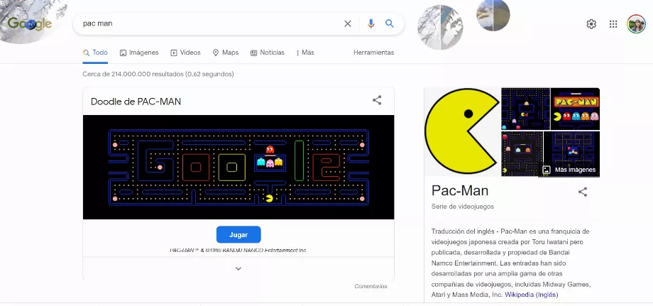Viewport: 653px width, 306px height.
Task: Start voice search with the microphone icon
Action: [x=371, y=23]
